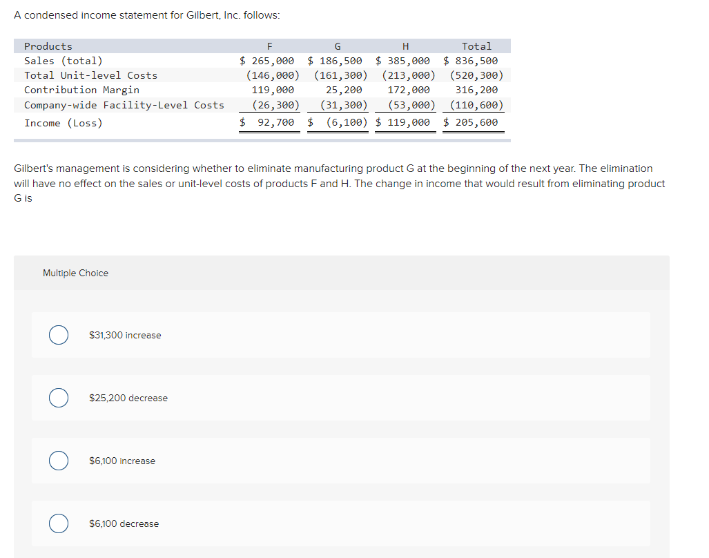Click the $ 385,000 sales value
709x558 pixels.
click(402, 61)
